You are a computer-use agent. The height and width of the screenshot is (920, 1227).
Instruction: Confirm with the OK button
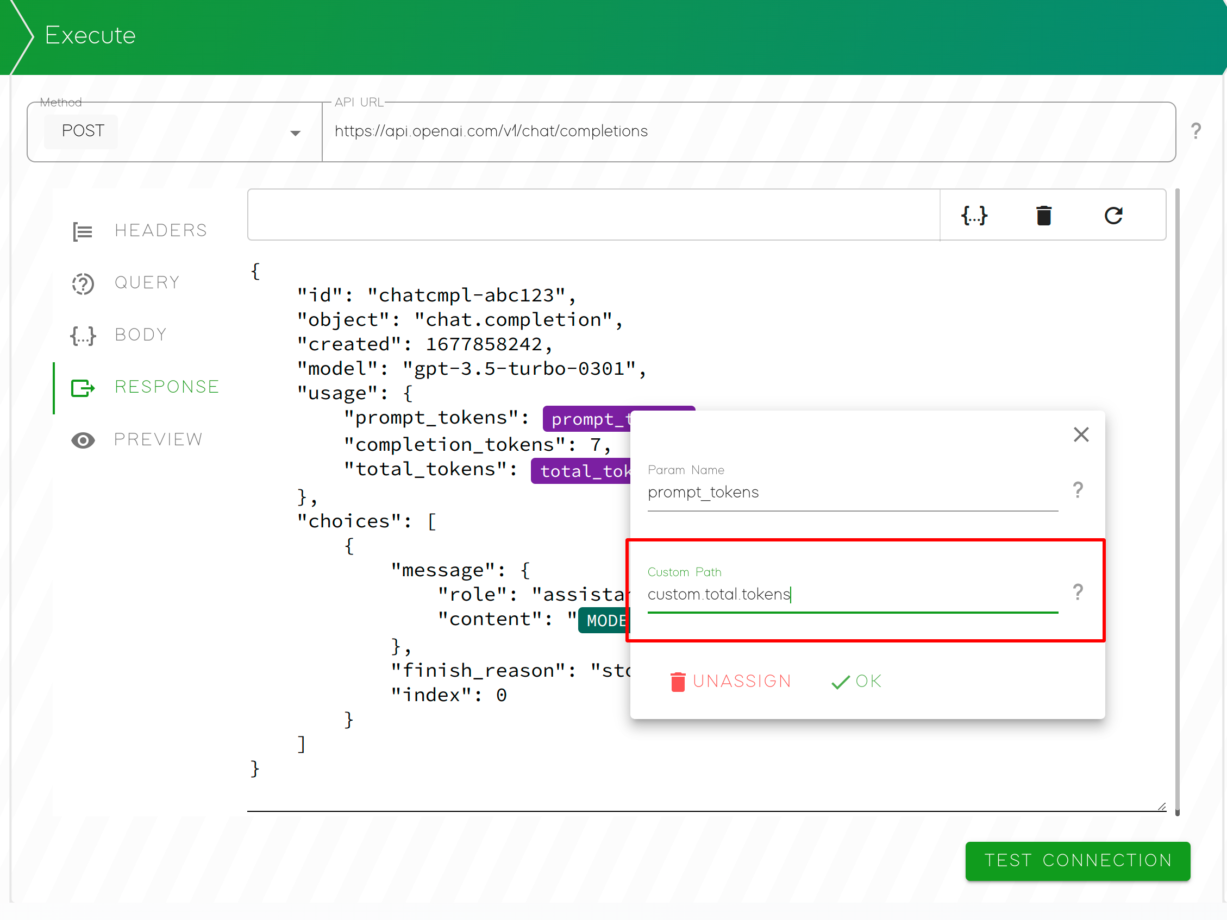pyautogui.click(x=856, y=681)
